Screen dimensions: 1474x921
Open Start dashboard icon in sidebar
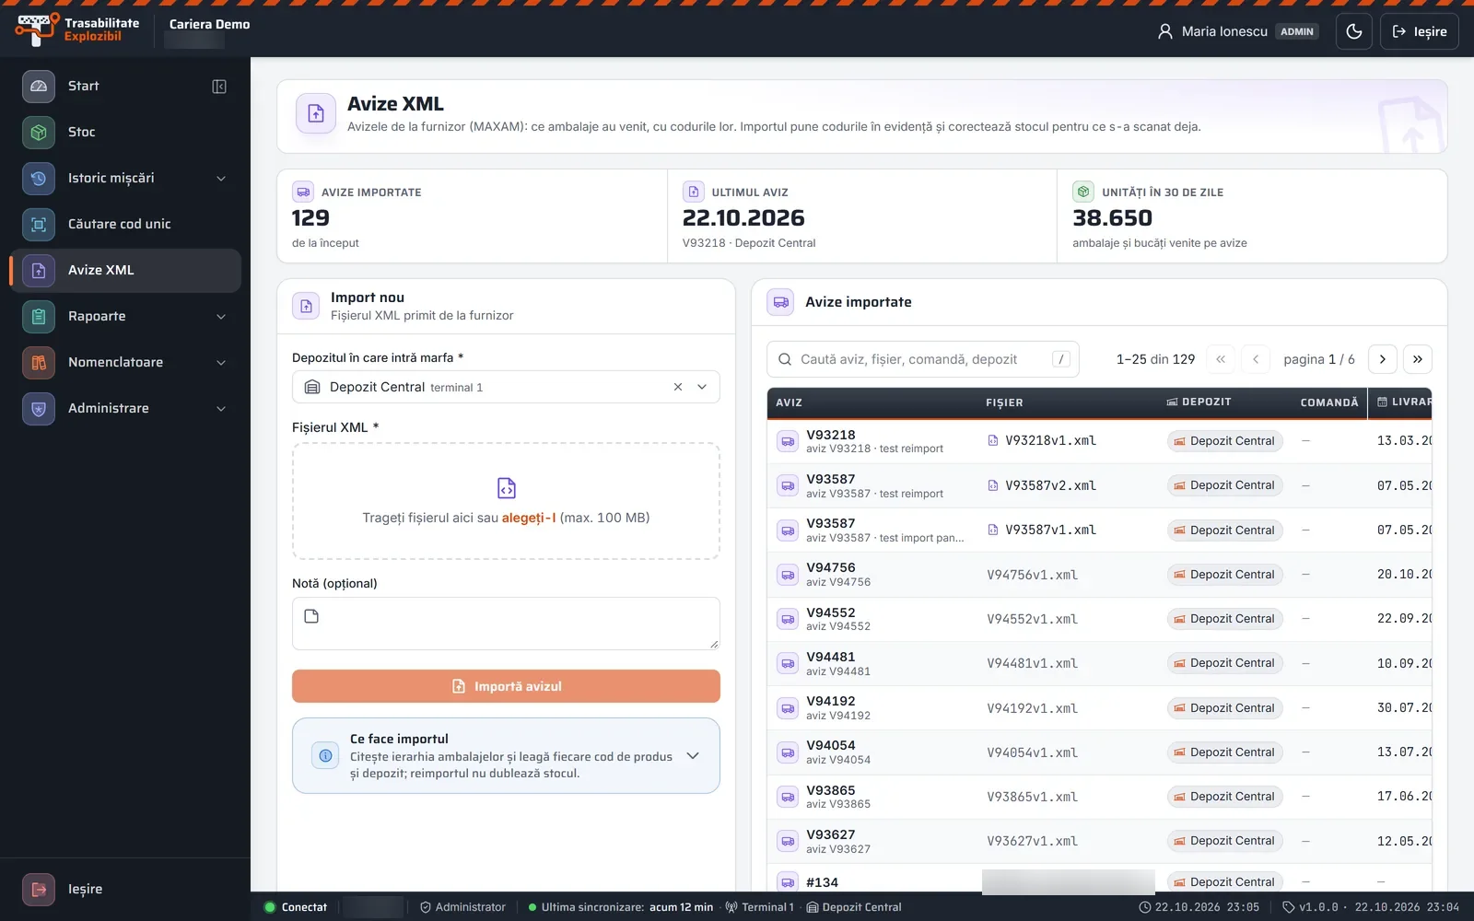[x=39, y=86]
